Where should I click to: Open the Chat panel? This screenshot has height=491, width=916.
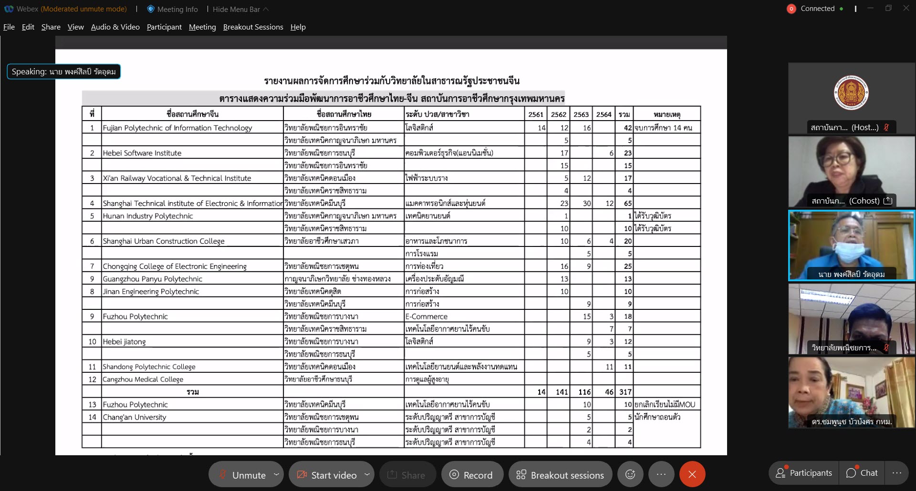click(862, 473)
